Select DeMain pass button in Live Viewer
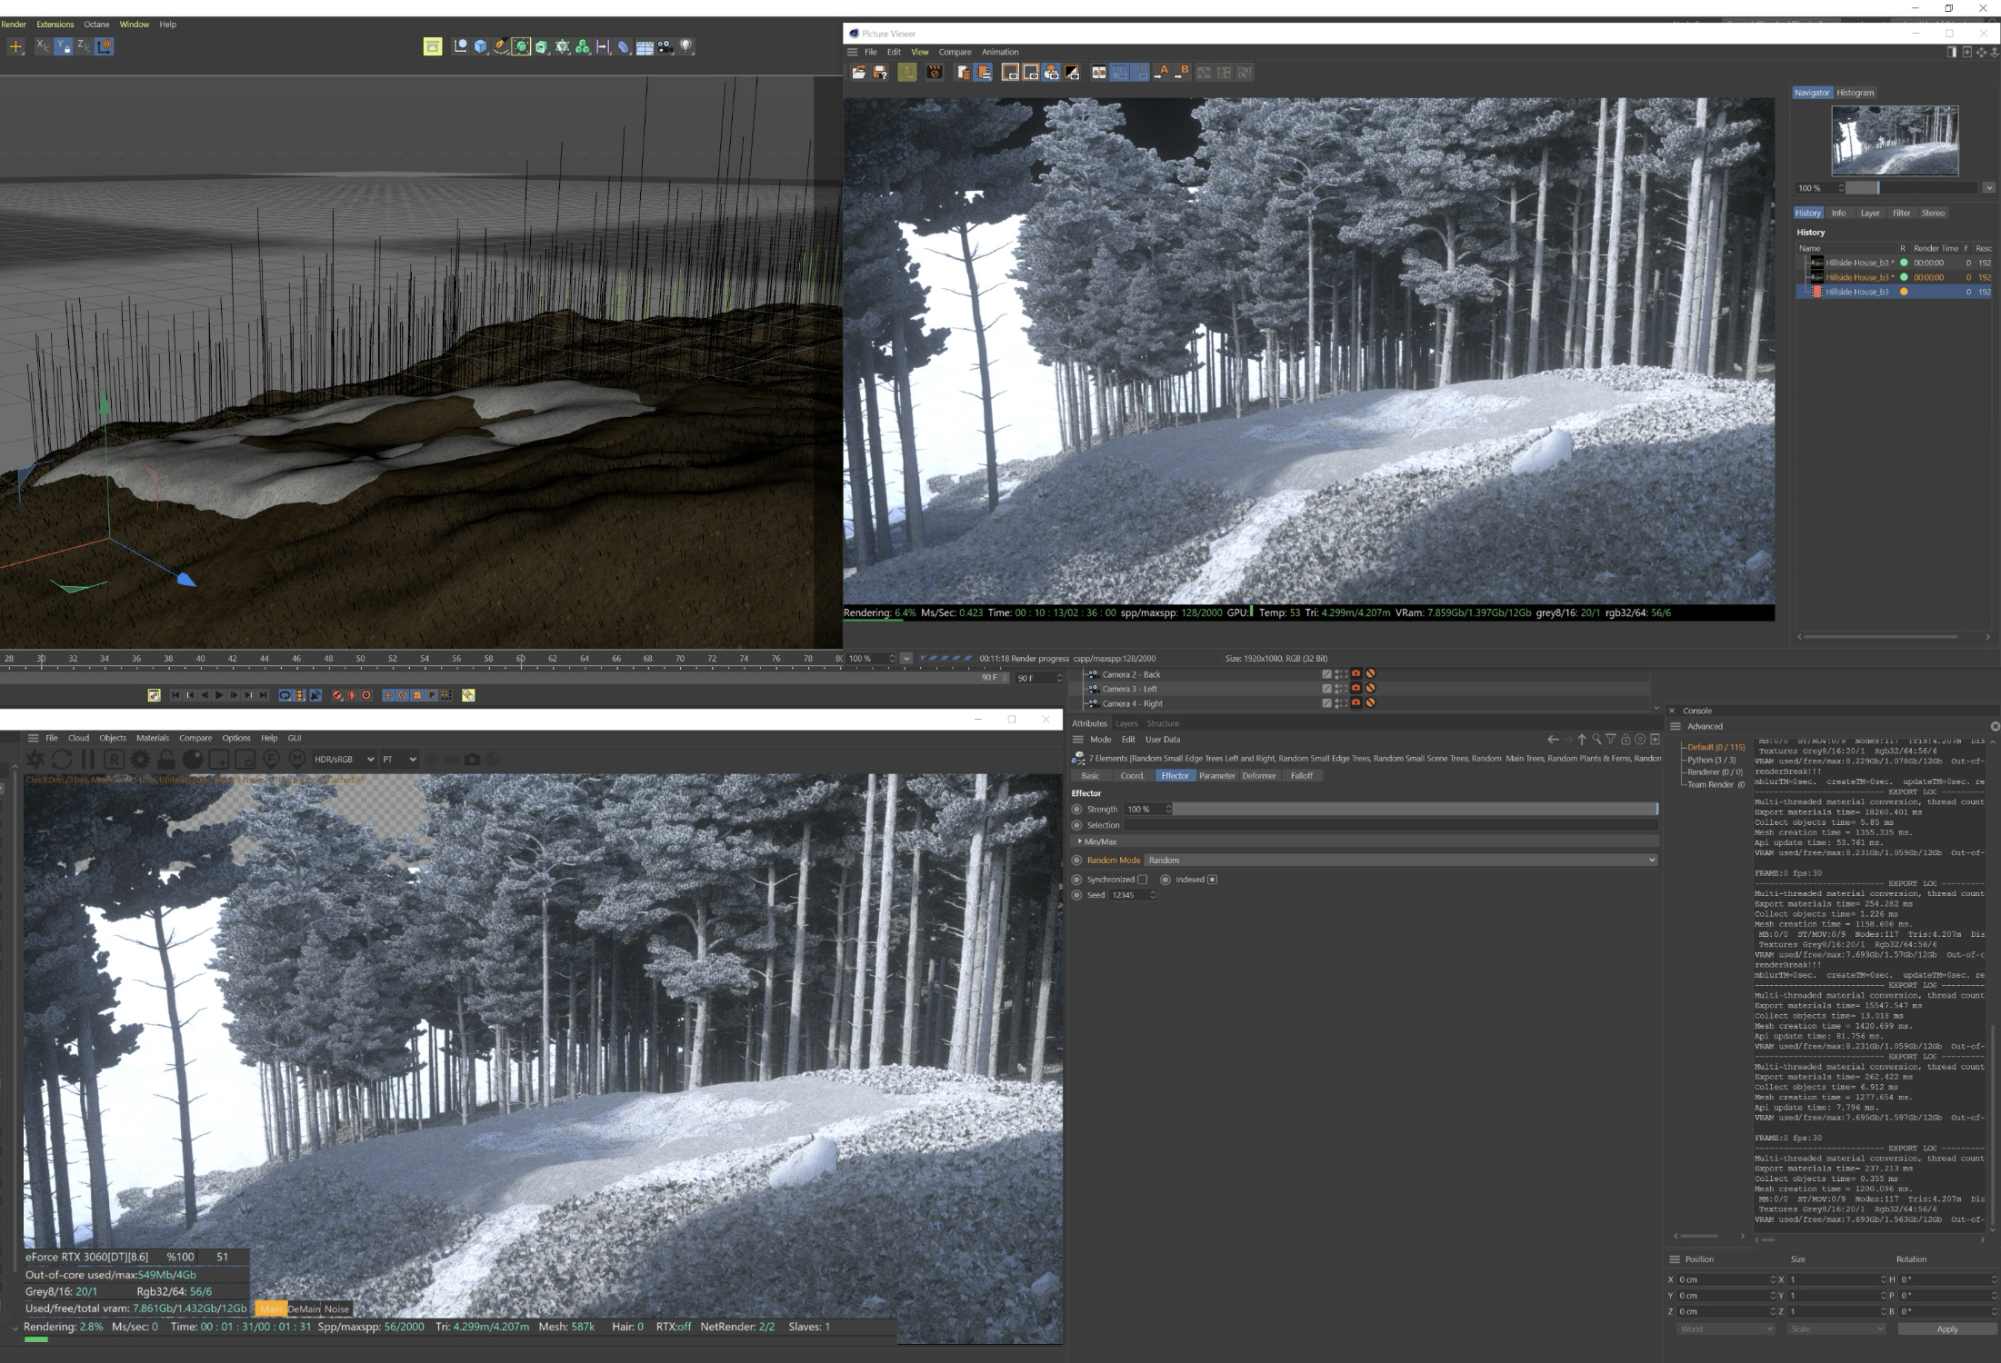This screenshot has width=2001, height=1363. tap(304, 1309)
